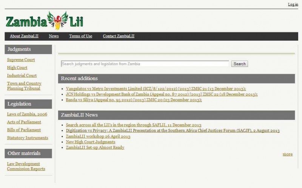Viewport: 302px width, 188px height.
Task: Open Vangelatos vs Metro Investments judgment
Action: click(x=156, y=89)
